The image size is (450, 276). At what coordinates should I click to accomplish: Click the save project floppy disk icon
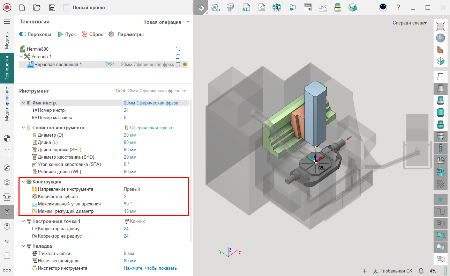[52, 7]
